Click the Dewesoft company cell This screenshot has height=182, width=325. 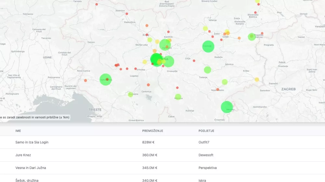coord(206,155)
